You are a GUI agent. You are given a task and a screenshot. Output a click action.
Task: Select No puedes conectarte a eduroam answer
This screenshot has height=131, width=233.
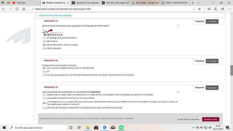[44, 98]
